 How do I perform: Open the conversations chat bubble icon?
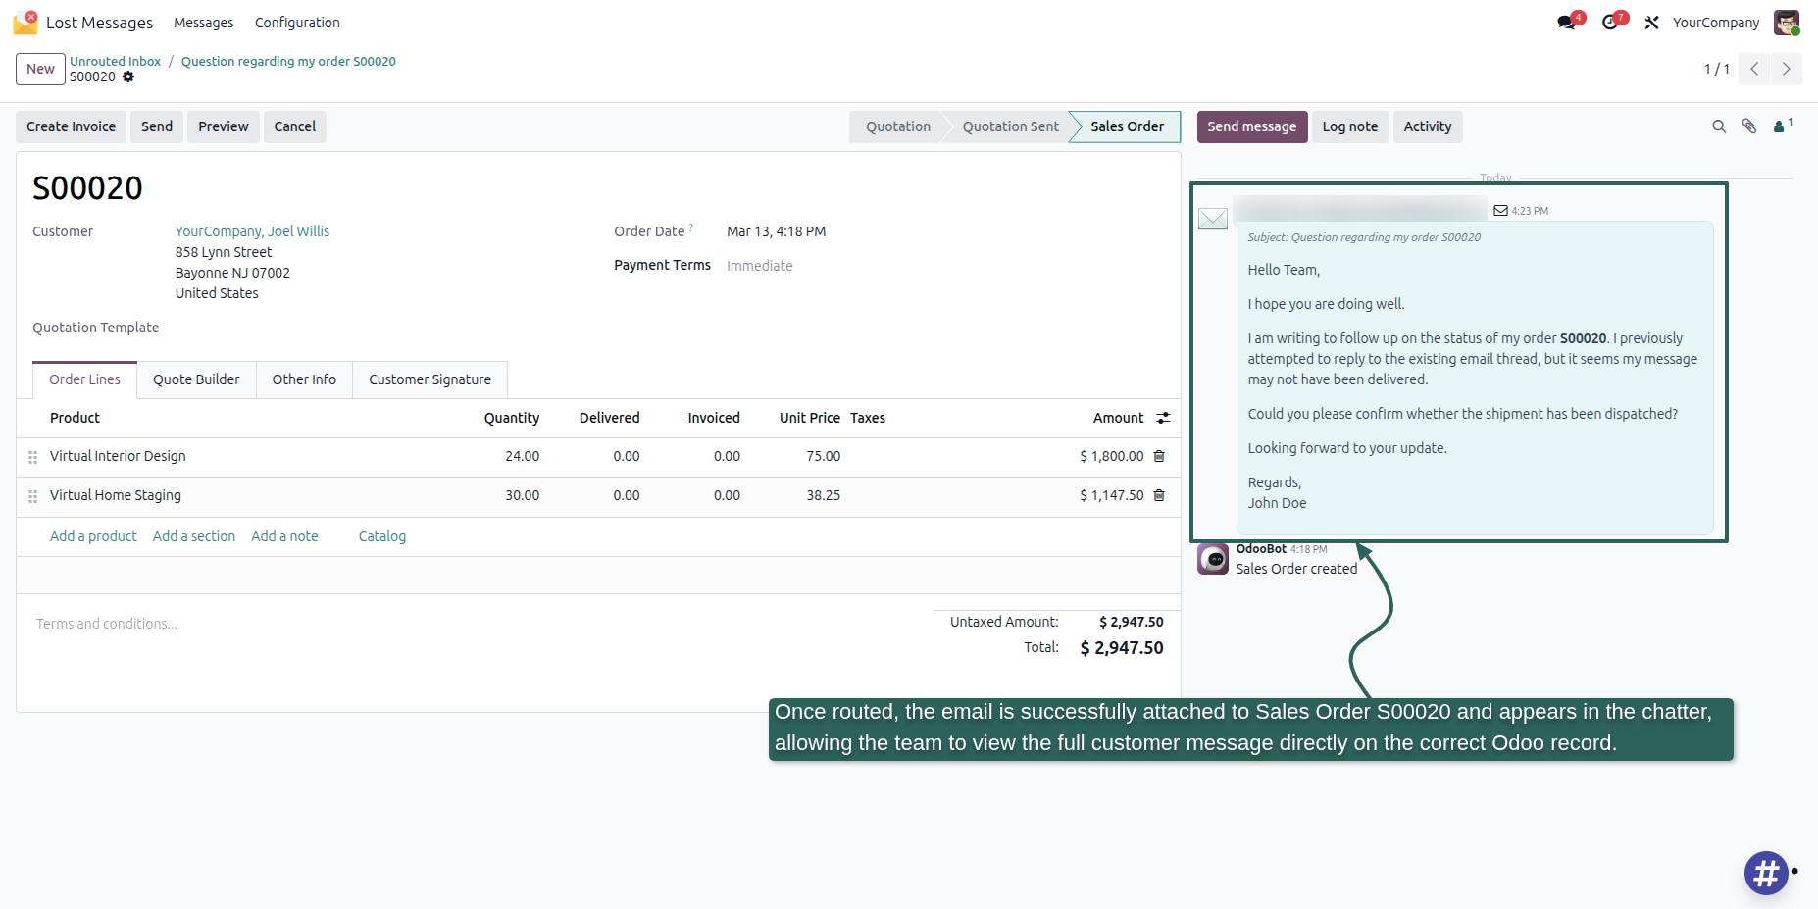[1567, 23]
